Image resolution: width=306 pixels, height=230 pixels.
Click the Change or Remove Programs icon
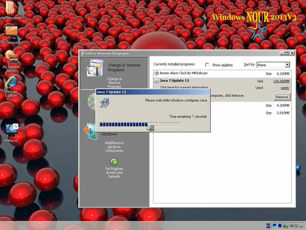tap(95, 68)
